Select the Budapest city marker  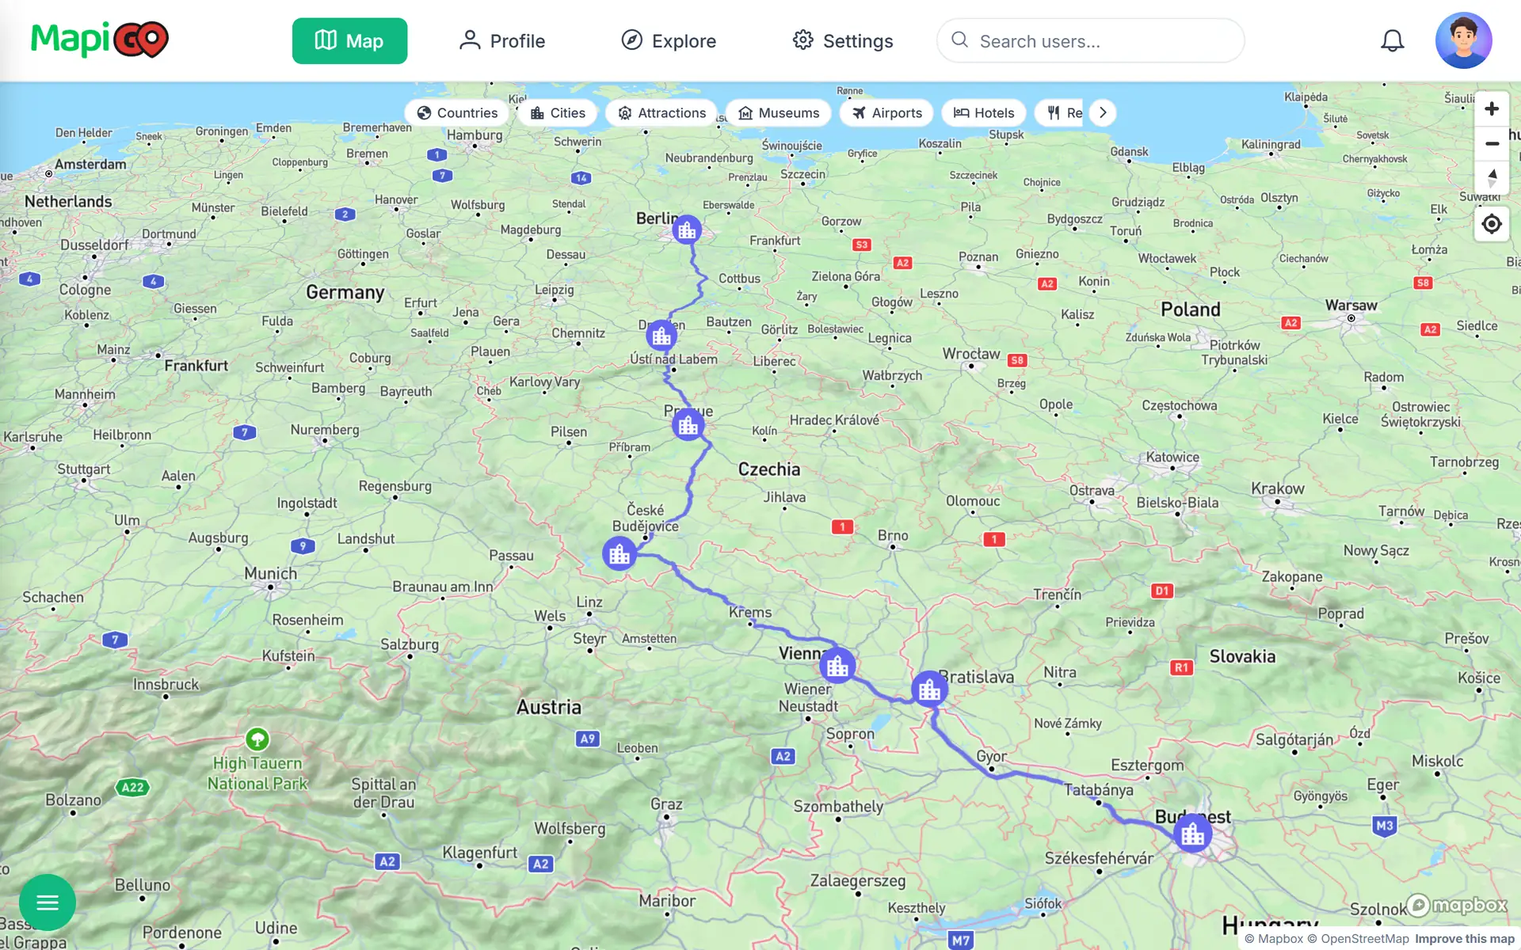[x=1192, y=833]
